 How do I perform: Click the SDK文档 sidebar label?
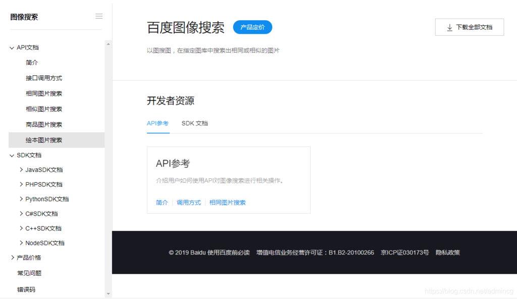pyautogui.click(x=29, y=155)
